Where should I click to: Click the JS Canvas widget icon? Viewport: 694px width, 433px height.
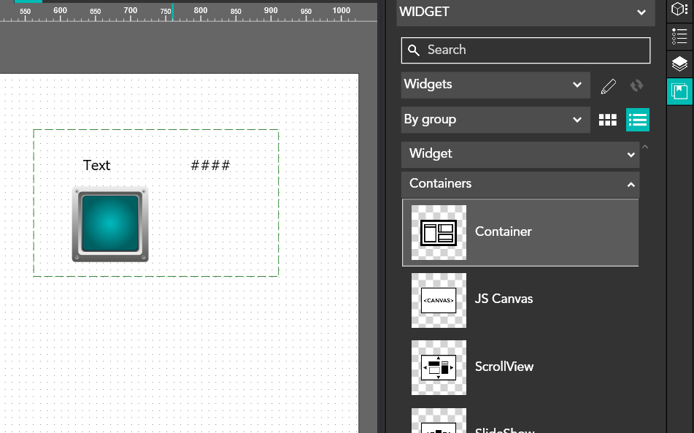click(439, 300)
